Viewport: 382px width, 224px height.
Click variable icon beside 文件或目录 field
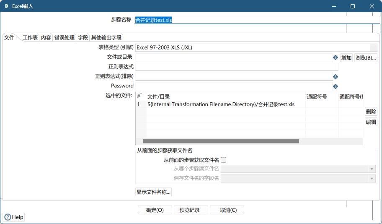click(335, 57)
